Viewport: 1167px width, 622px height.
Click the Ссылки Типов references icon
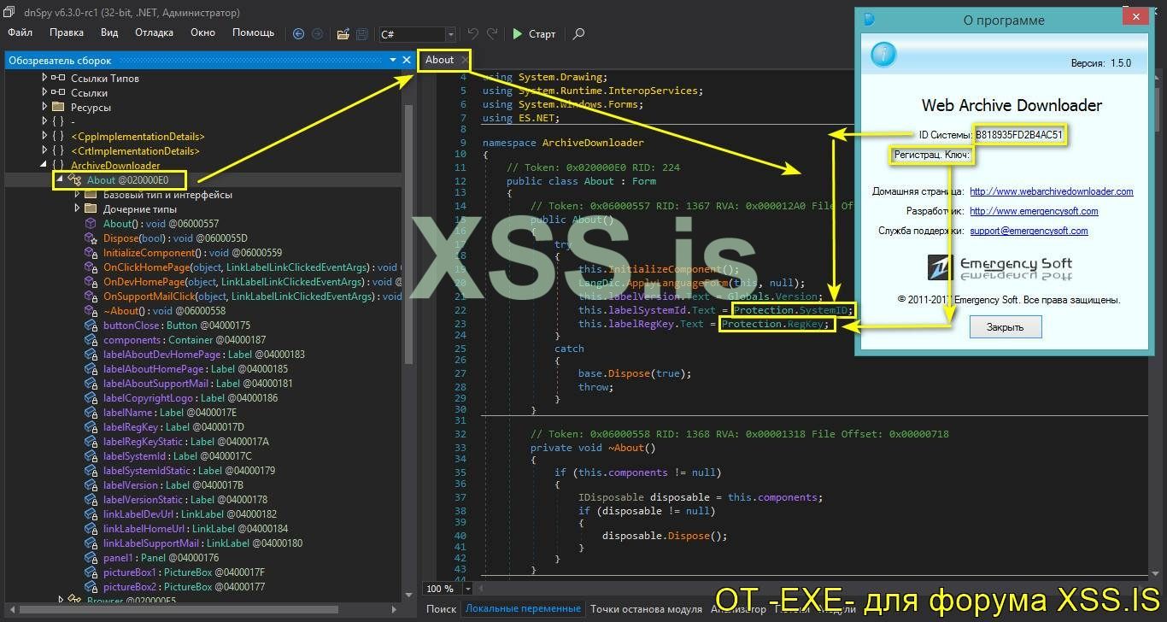click(58, 79)
